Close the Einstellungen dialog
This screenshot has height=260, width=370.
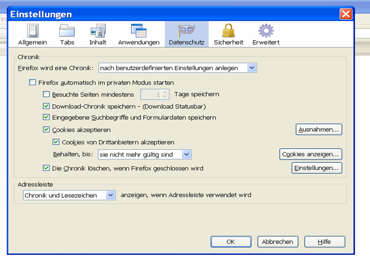[346, 14]
